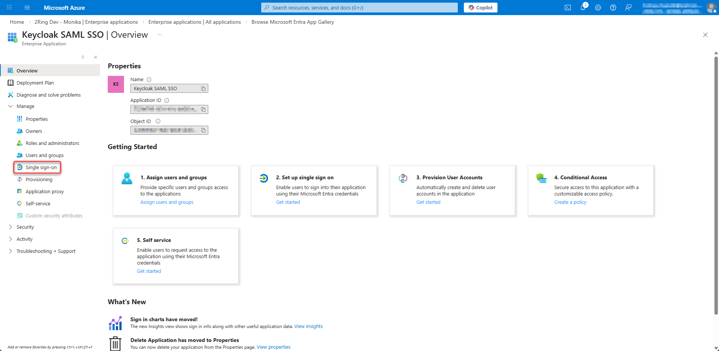
Task: Click the help question mark icon
Action: pos(613,8)
